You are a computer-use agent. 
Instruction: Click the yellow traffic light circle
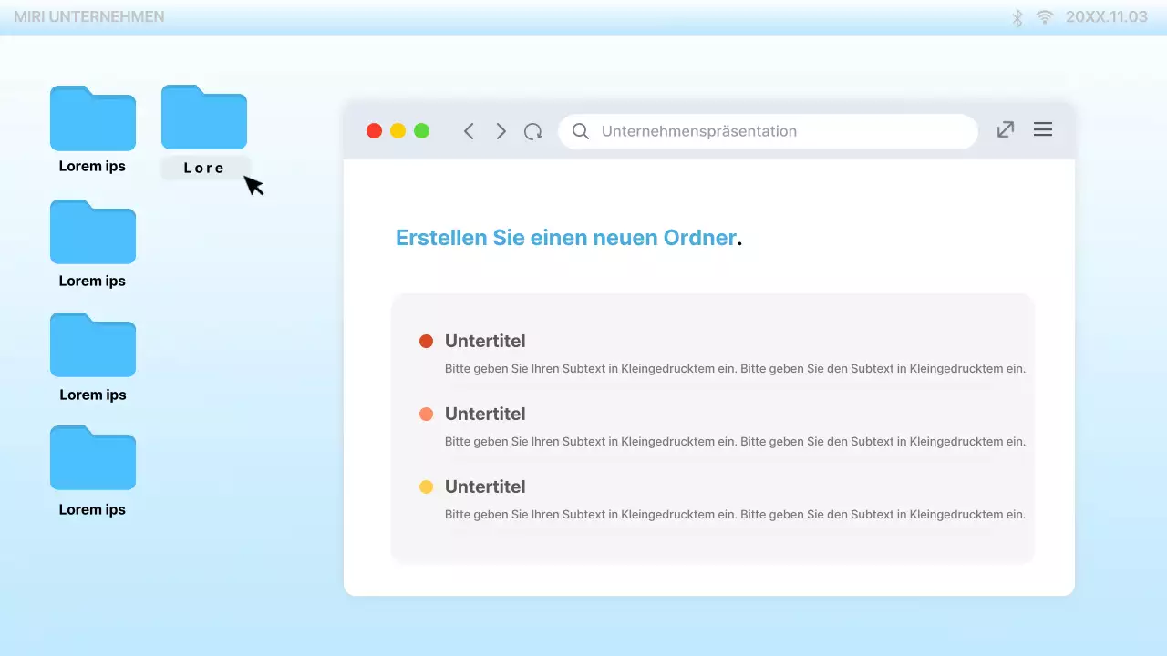tap(398, 130)
